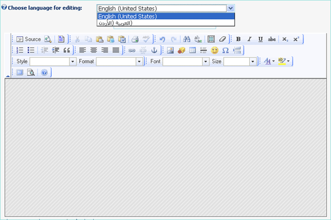Viewport: 331px width, 220px height.
Task: Center align the text
Action: tap(94, 50)
